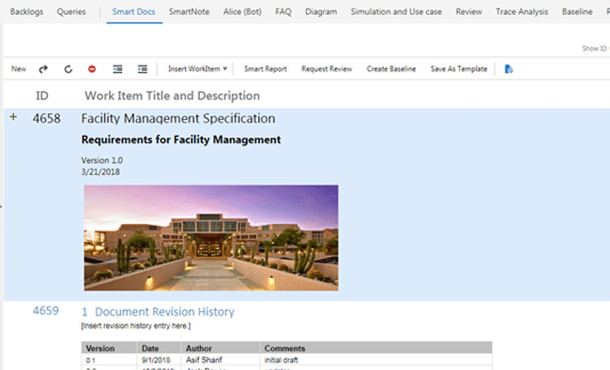
Task: Click the Create Baseline button
Action: point(391,69)
